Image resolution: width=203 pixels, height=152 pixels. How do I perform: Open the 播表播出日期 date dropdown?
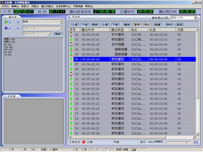point(195,18)
